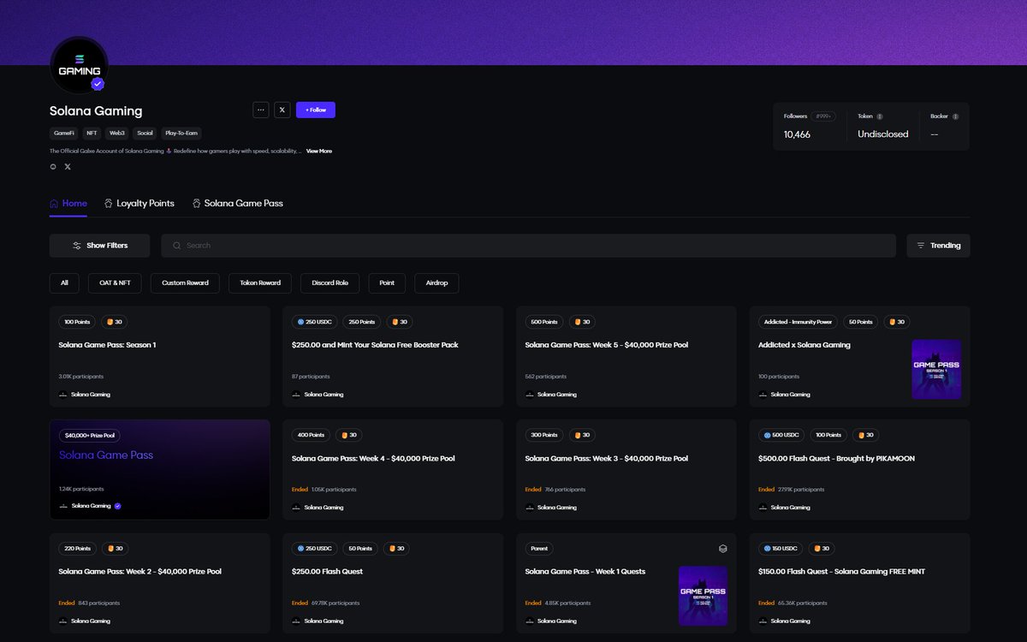Click the 30 gold badge on Week 2 card
Image resolution: width=1027 pixels, height=642 pixels.
115,548
